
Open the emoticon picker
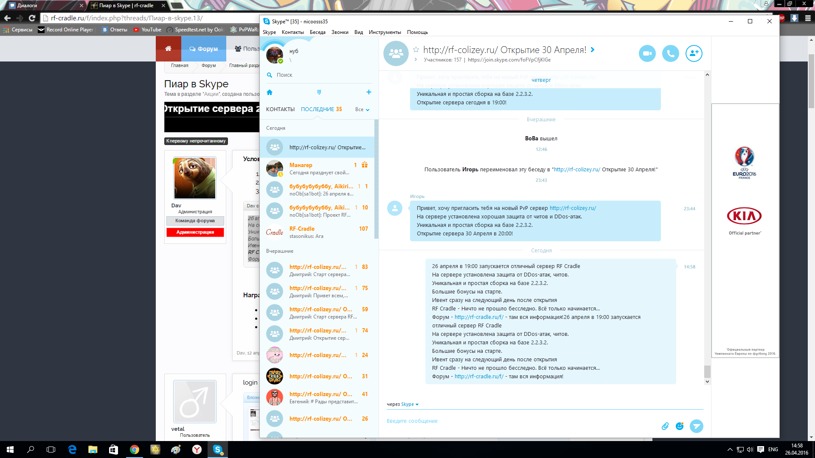680,426
